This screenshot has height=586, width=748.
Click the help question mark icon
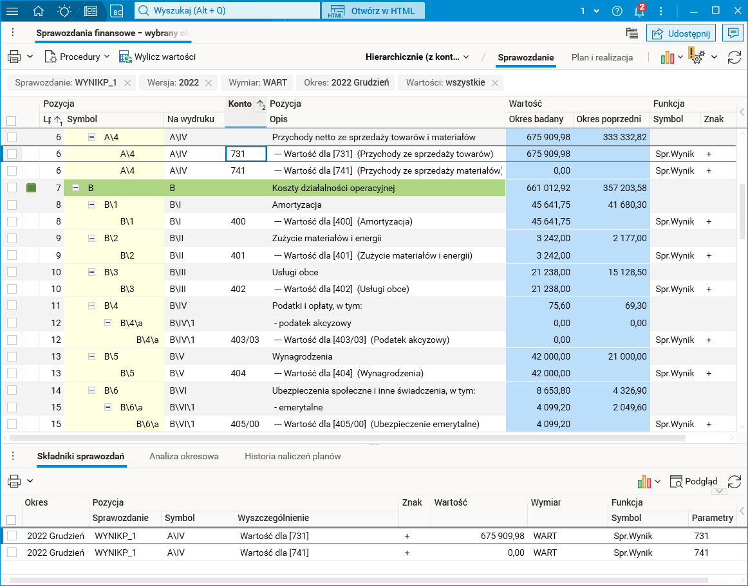(x=617, y=11)
